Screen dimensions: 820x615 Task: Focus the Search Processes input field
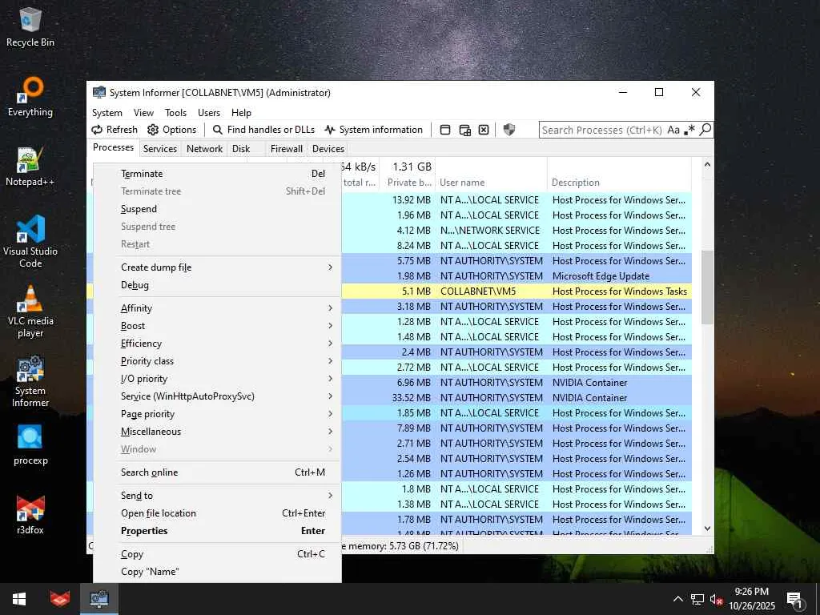coord(602,130)
